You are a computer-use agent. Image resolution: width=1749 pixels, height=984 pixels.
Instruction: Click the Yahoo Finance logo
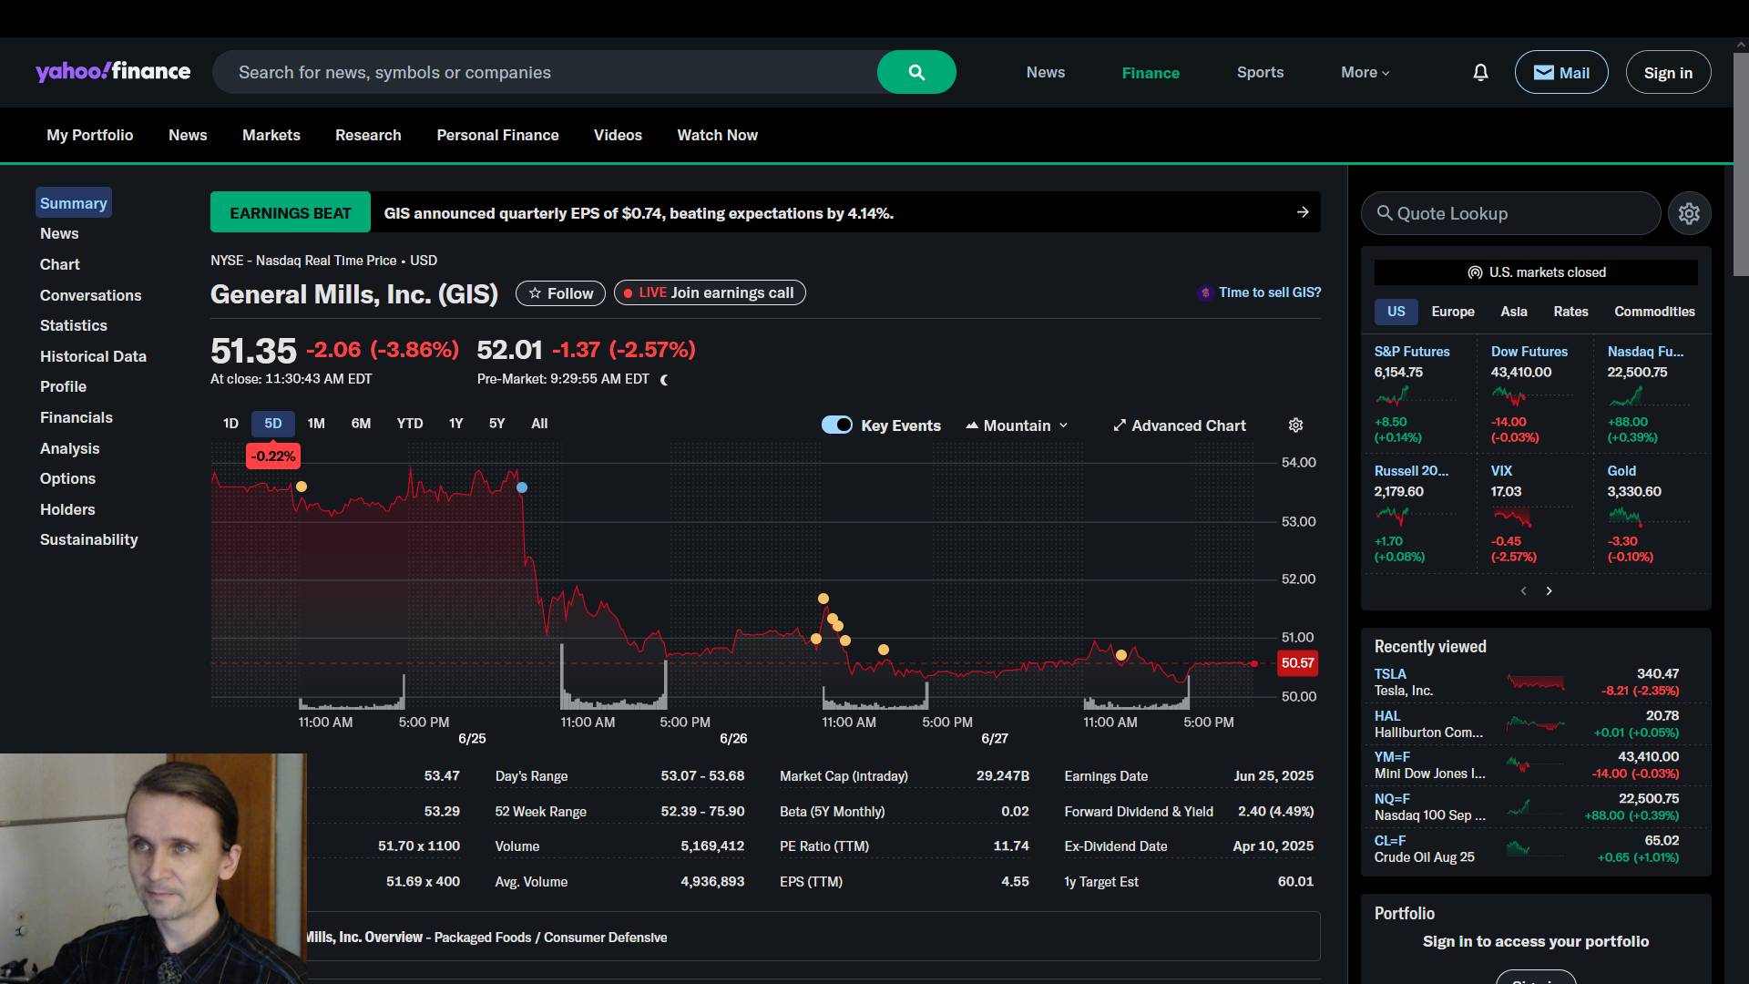coord(113,72)
